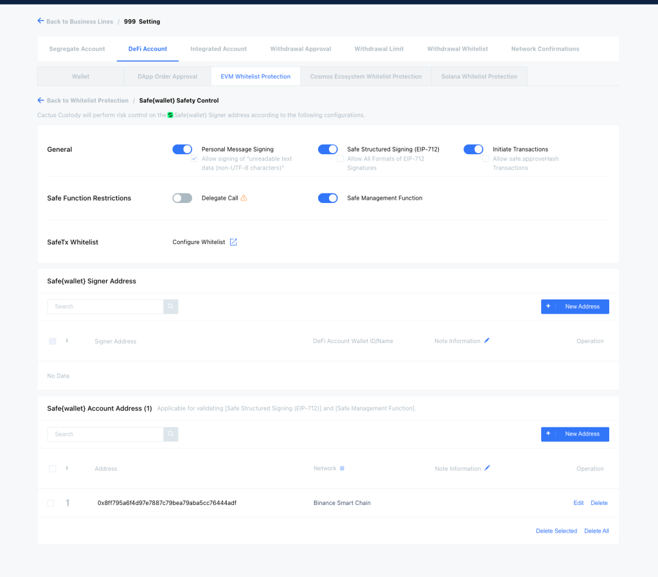Click Account Address search magnifier icon
Screen dimensions: 658x577
coord(171,434)
